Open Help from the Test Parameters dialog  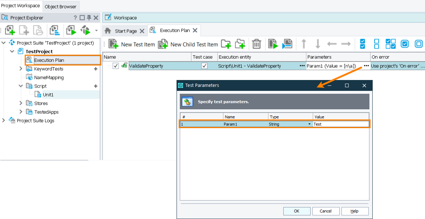[355, 211]
